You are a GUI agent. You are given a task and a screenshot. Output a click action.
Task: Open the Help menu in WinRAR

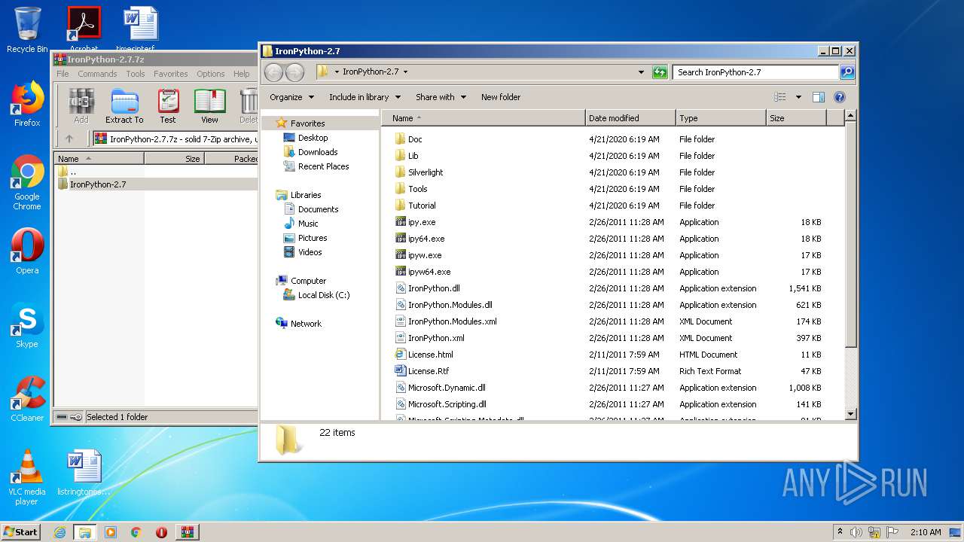point(241,74)
